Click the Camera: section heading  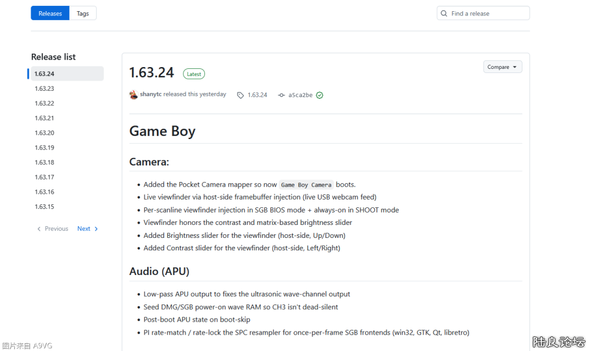click(149, 162)
